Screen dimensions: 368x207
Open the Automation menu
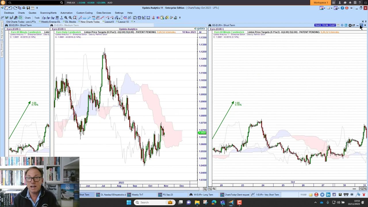66,13
